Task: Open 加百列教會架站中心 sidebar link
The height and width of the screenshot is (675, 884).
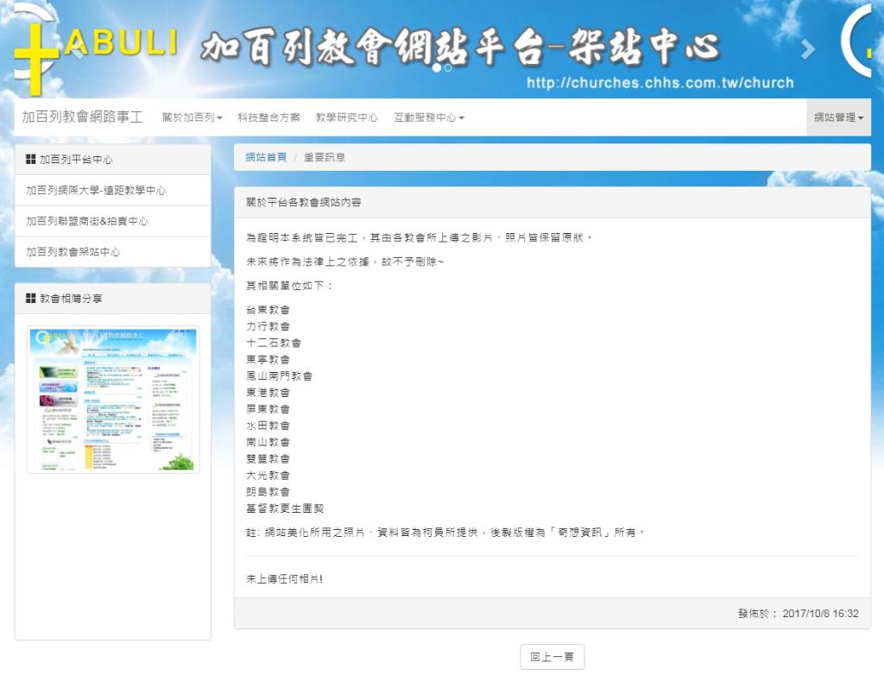Action: click(x=73, y=252)
